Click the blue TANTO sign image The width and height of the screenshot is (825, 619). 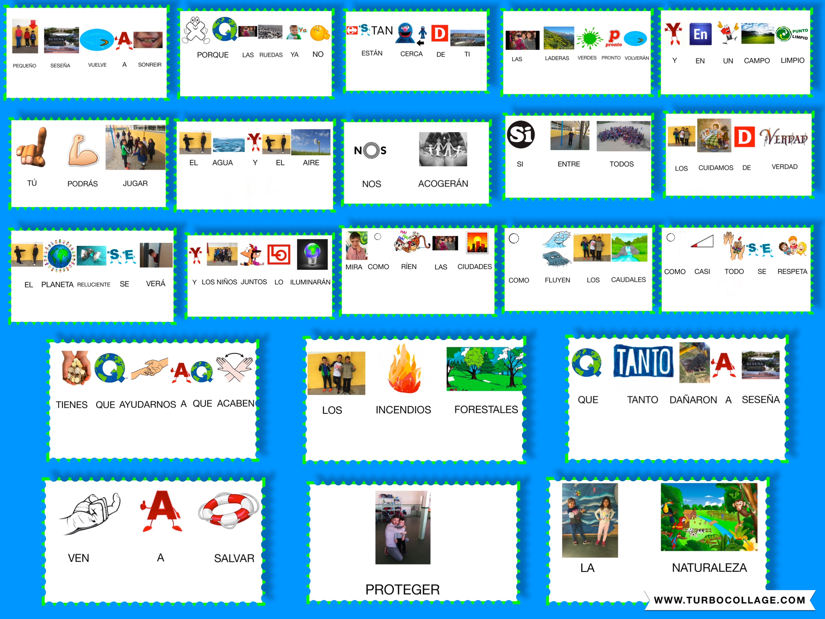click(x=643, y=361)
